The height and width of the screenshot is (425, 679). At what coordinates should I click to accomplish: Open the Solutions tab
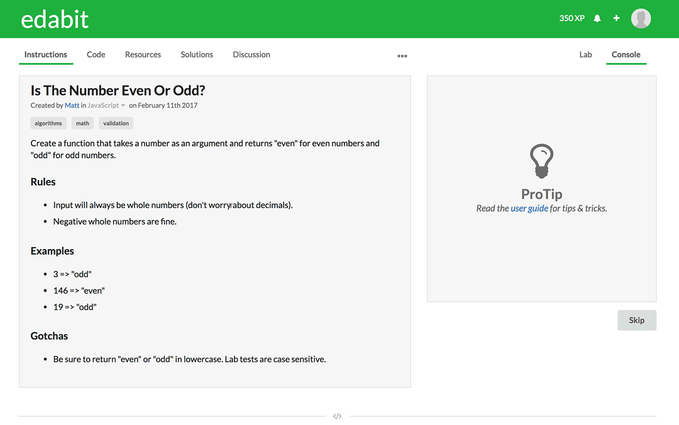196,55
